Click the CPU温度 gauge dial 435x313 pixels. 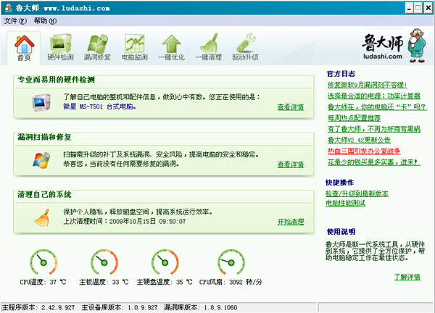click(43, 262)
